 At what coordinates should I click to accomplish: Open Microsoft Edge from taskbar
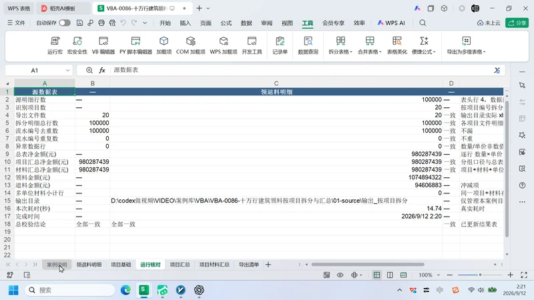click(x=125, y=290)
